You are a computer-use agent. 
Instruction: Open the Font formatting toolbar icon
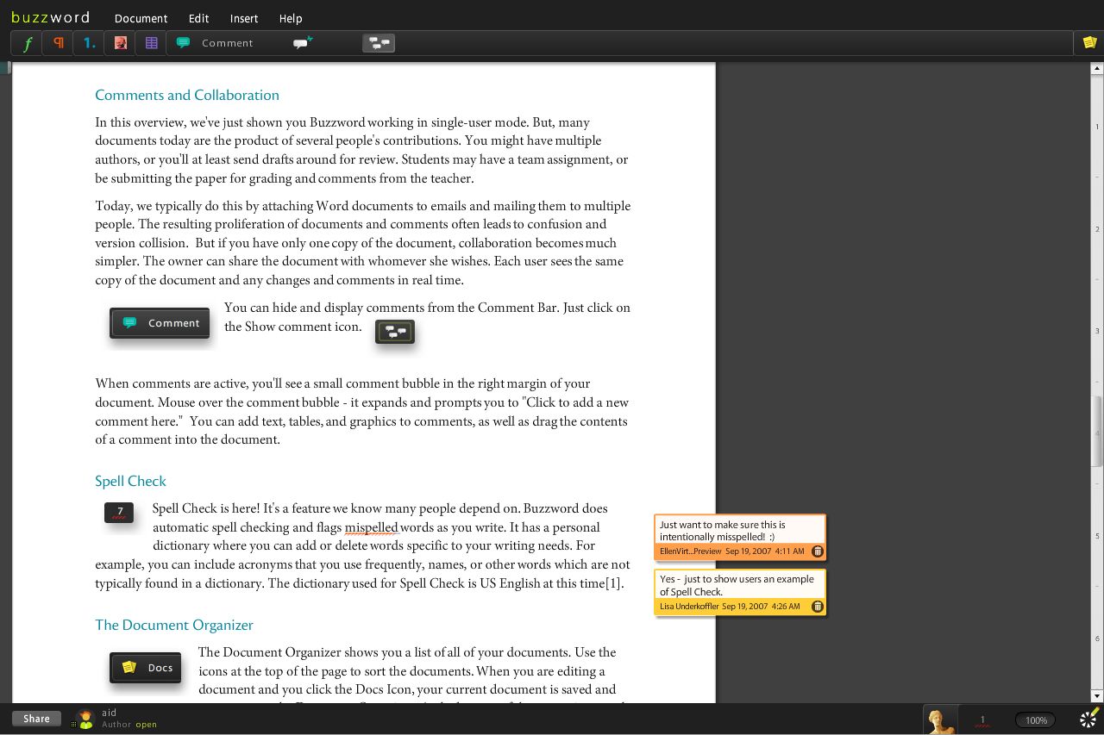click(x=28, y=43)
